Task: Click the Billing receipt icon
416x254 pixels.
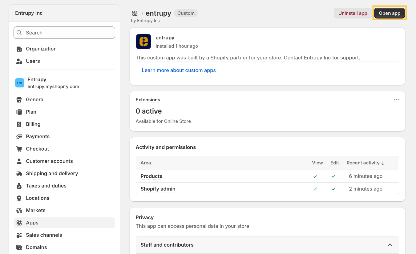Action: point(19,124)
